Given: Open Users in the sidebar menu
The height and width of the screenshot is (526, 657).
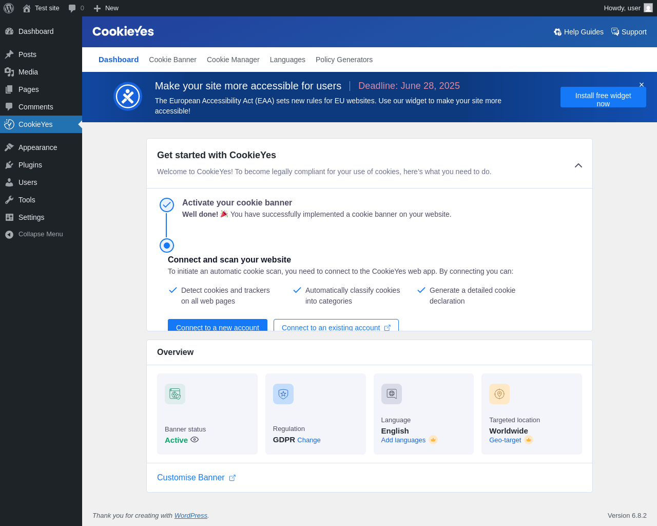Looking at the screenshot, I should (x=41, y=182).
